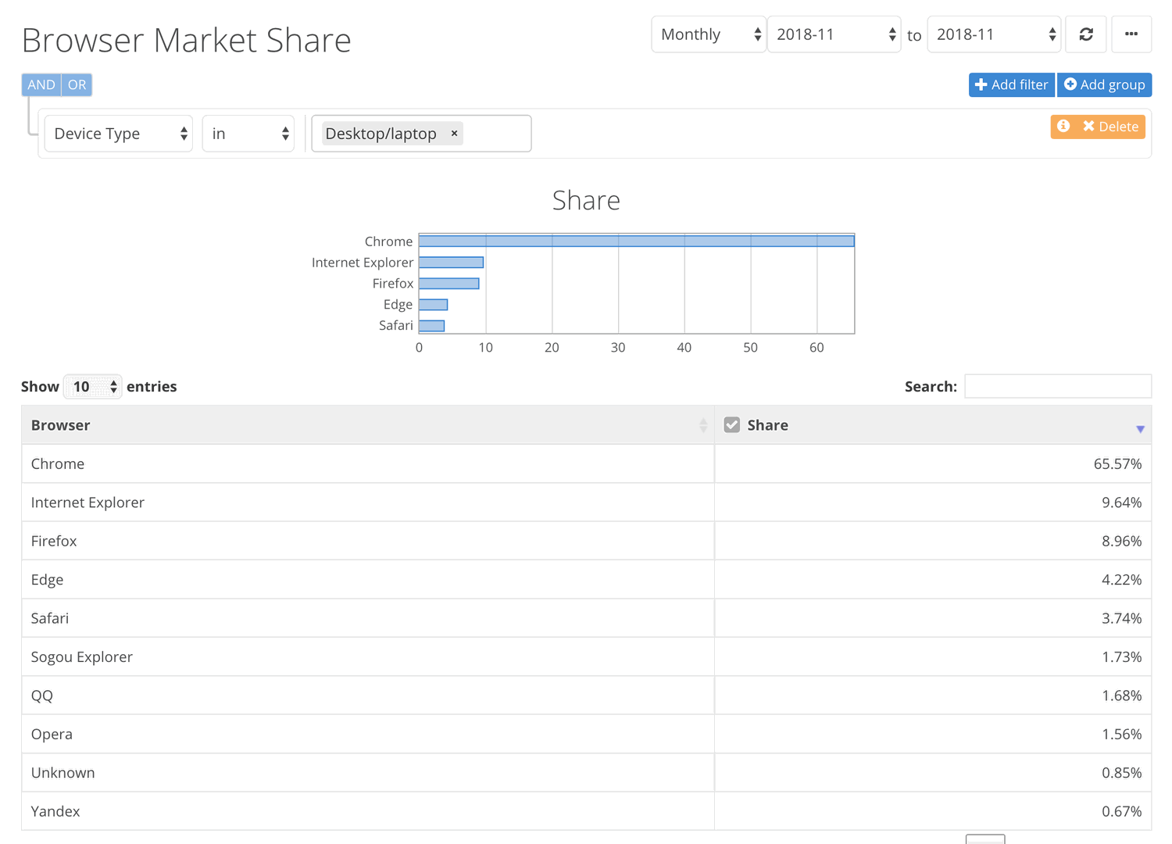This screenshot has height=844, width=1172.
Task: Click the Add filter button
Action: [x=1011, y=84]
